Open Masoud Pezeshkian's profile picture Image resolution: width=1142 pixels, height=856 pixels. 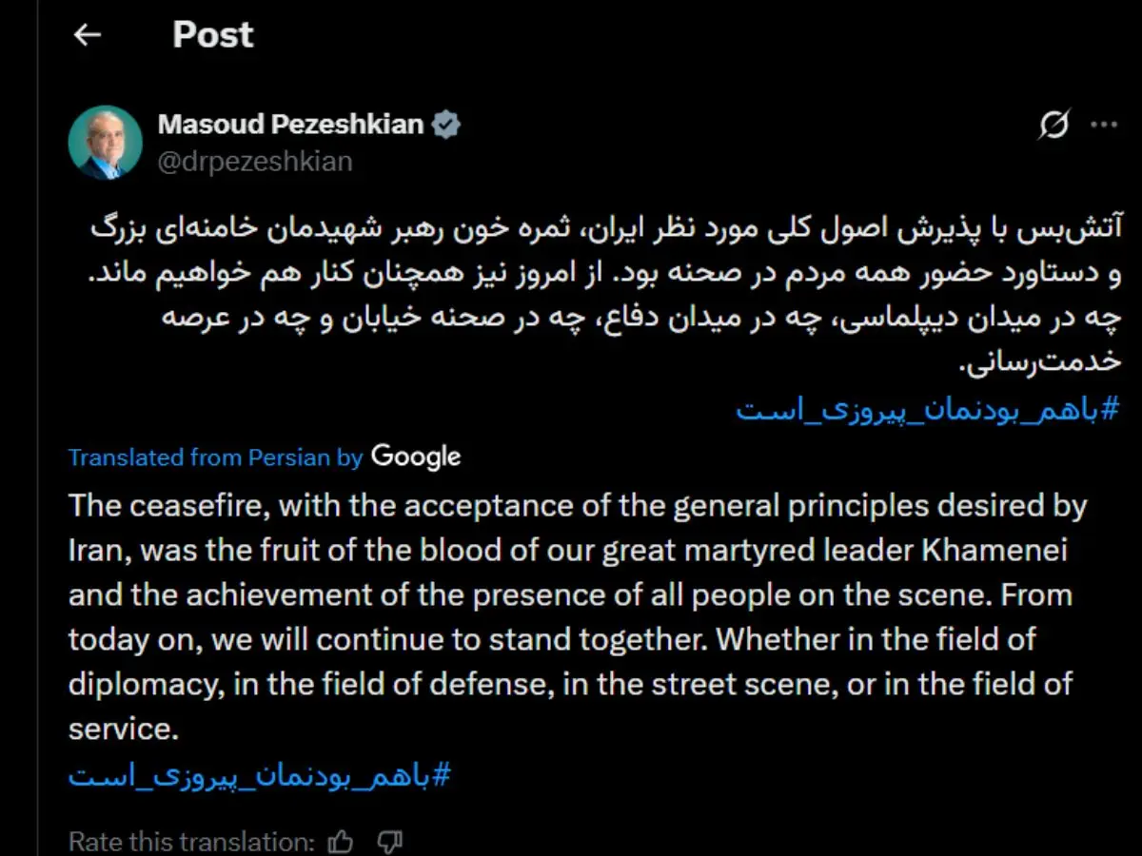(x=105, y=143)
